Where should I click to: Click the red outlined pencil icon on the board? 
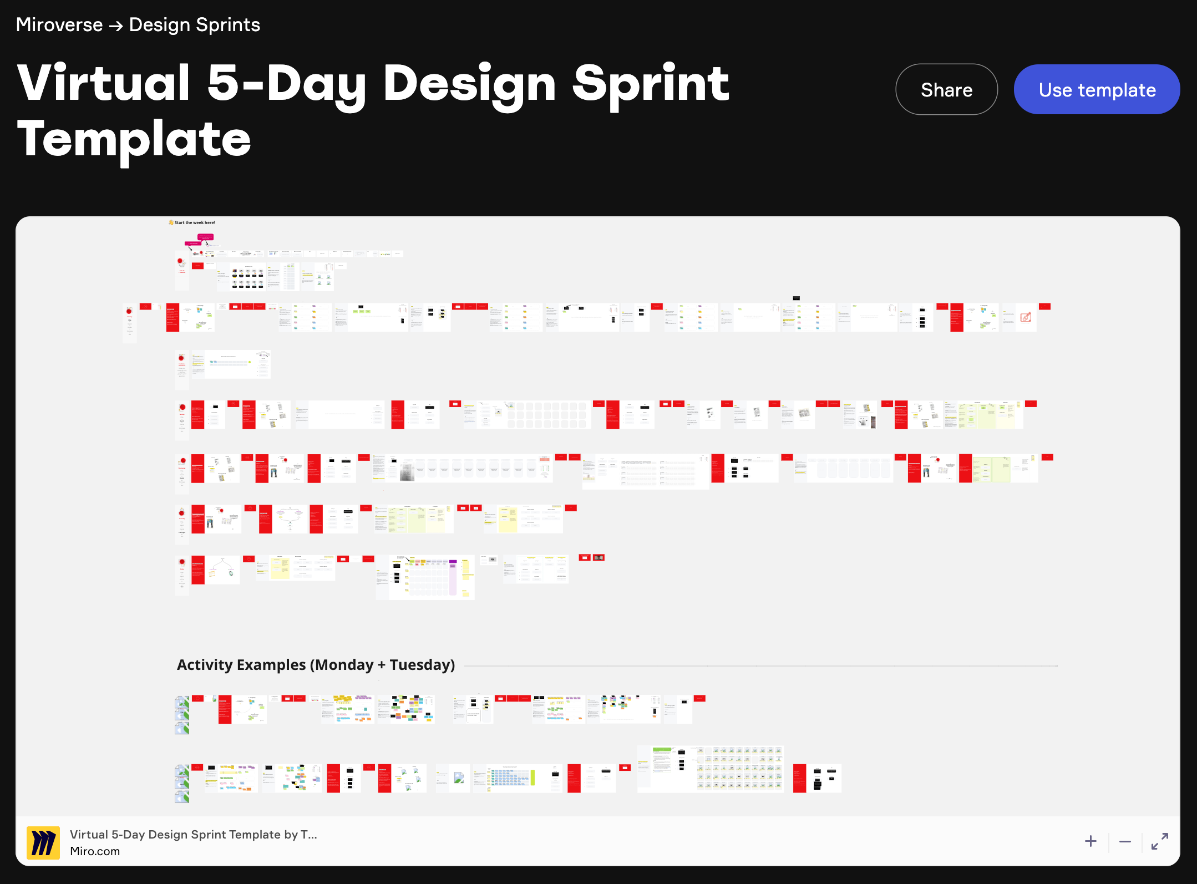[1026, 317]
